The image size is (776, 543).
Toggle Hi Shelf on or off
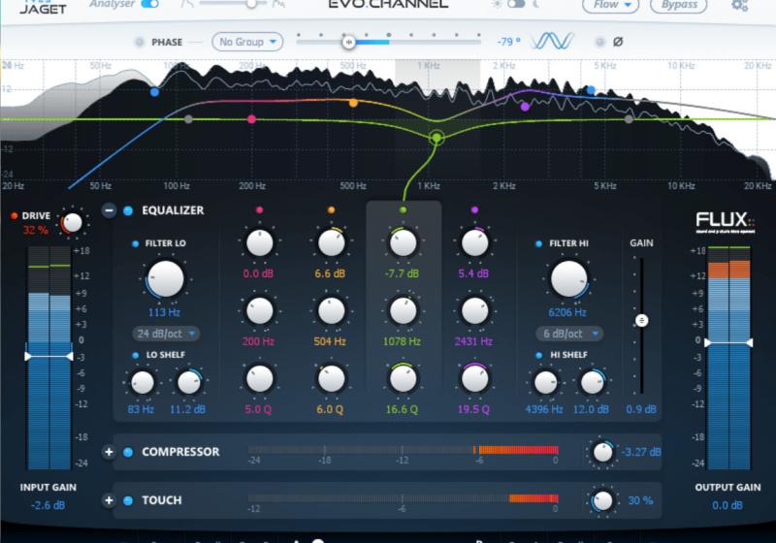pos(539,355)
